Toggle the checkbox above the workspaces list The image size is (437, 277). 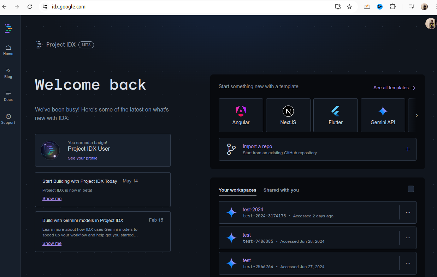(x=411, y=189)
